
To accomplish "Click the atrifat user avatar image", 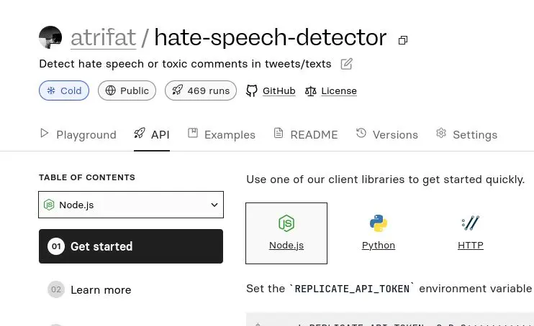I will click(50, 37).
